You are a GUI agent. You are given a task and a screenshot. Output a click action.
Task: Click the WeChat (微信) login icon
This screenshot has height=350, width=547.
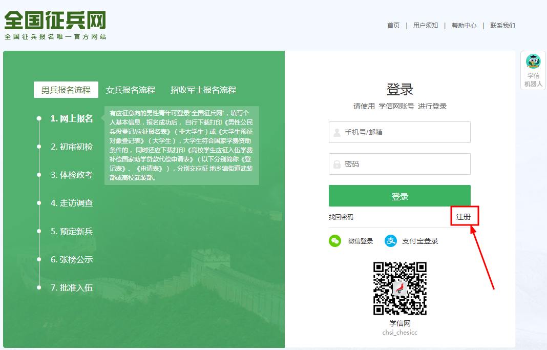click(x=334, y=240)
